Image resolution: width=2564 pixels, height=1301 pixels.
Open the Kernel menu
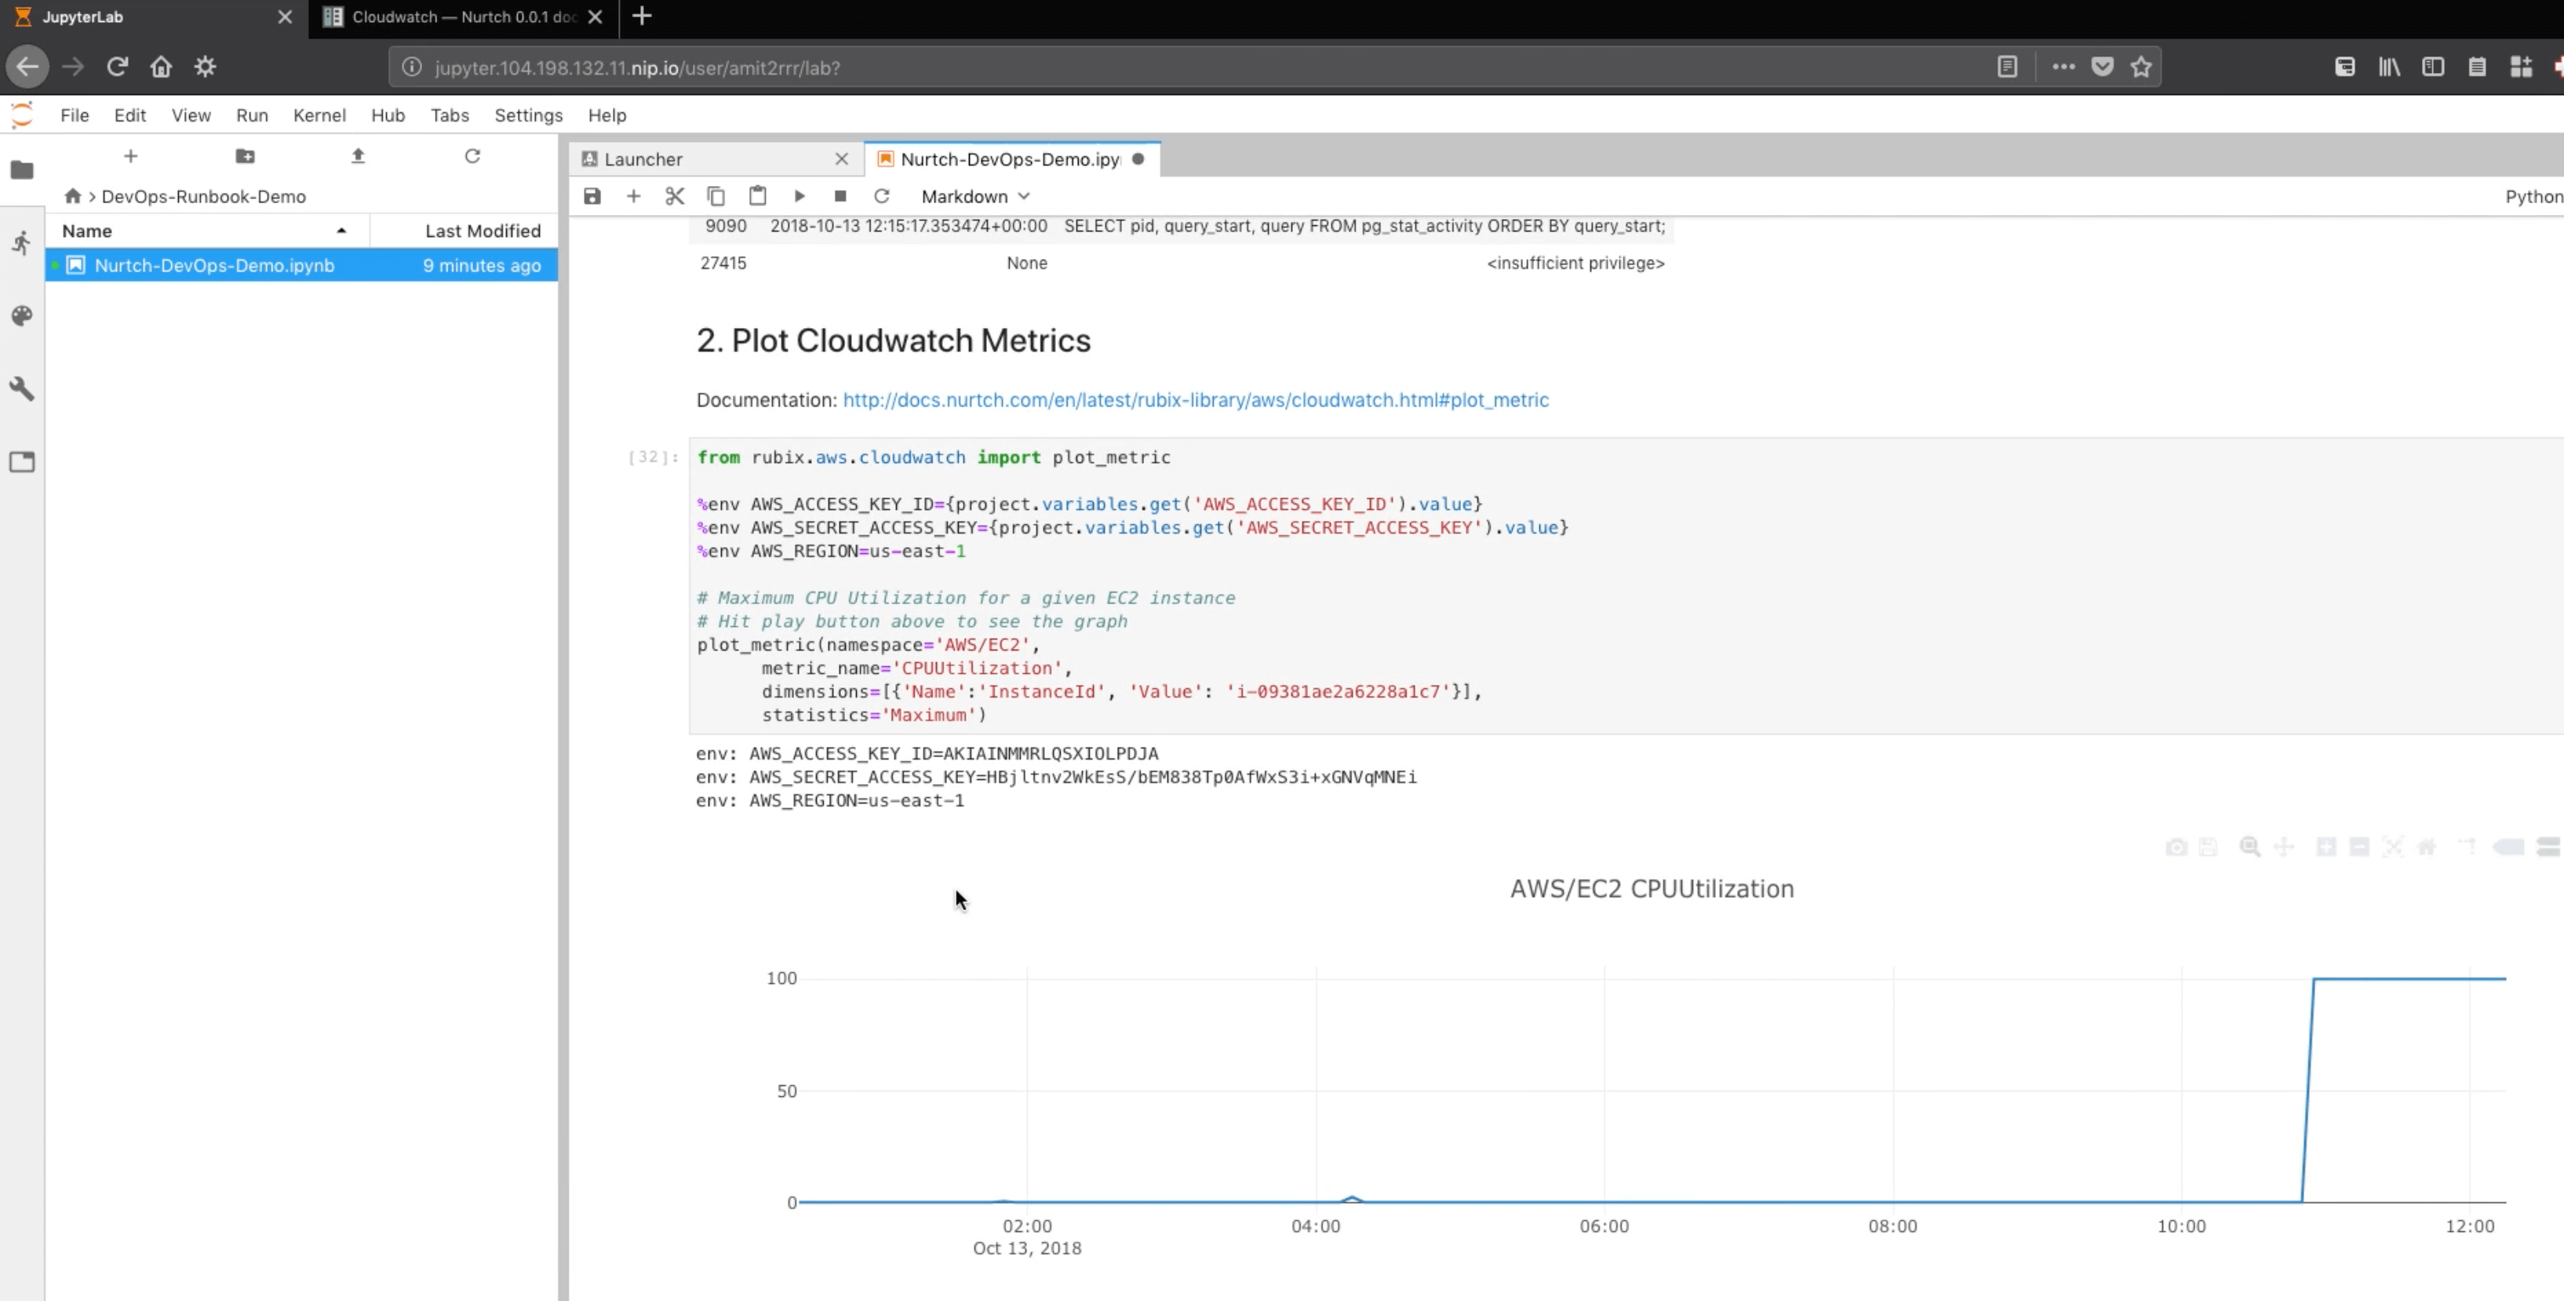(x=319, y=115)
